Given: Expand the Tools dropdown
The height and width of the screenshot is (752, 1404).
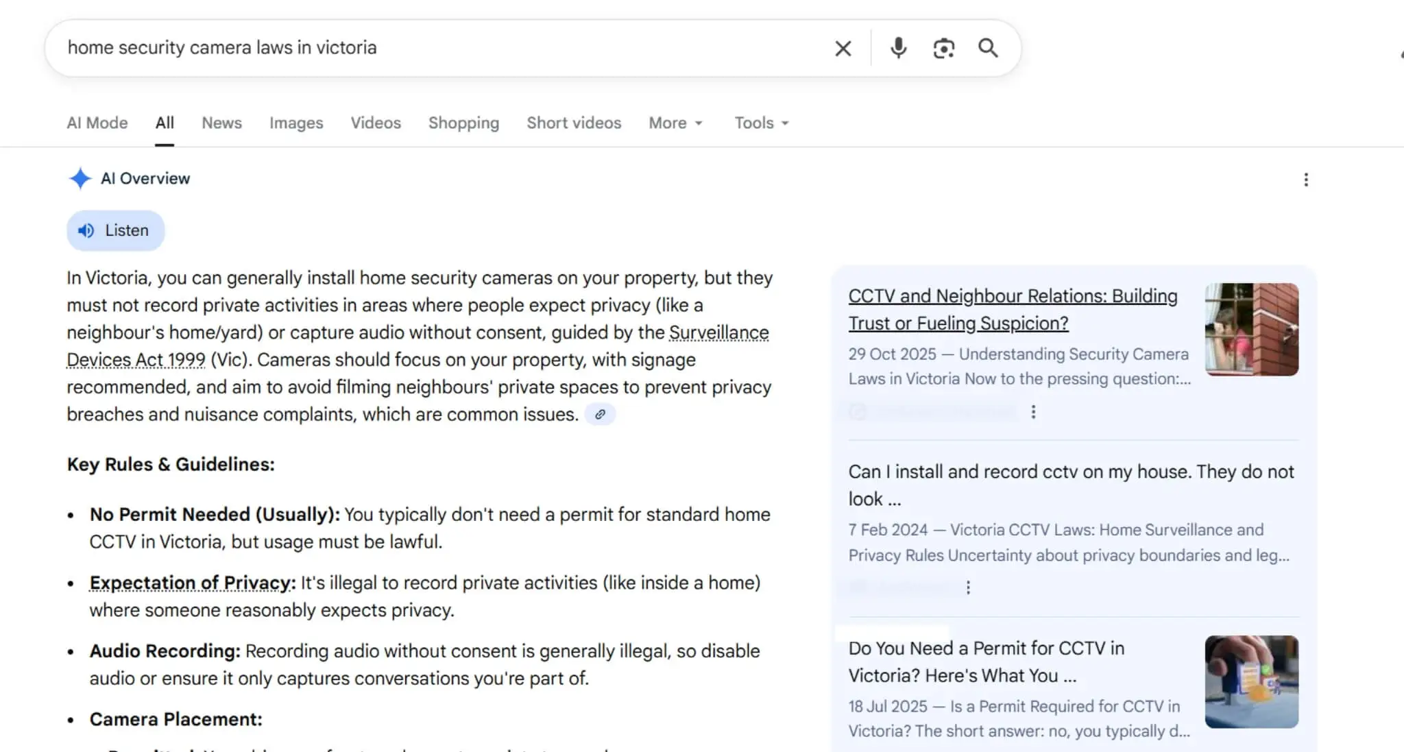Looking at the screenshot, I should point(761,123).
